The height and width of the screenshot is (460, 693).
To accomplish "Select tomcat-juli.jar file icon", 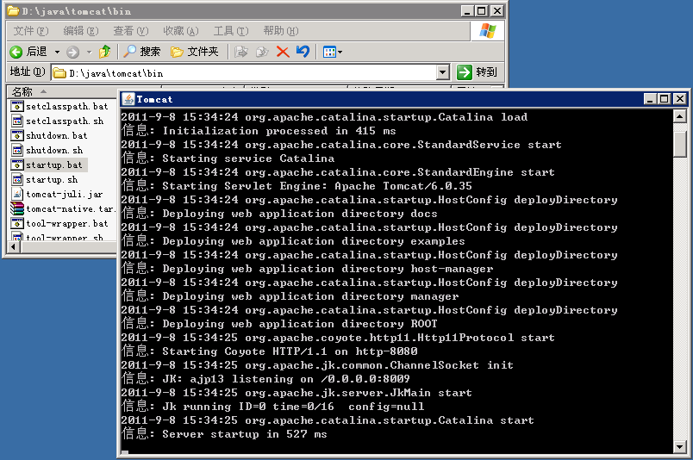I will coord(16,194).
